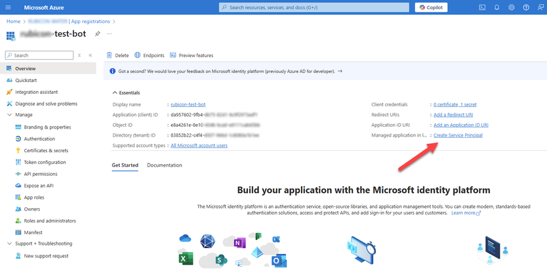The height and width of the screenshot is (273, 547).
Task: Pin the test-bot app registration
Action: tap(98, 33)
